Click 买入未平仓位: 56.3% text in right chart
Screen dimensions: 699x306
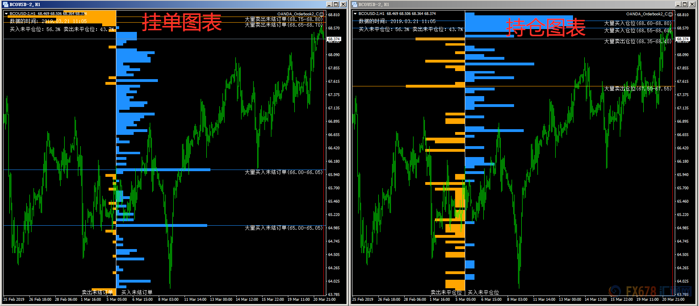click(384, 29)
